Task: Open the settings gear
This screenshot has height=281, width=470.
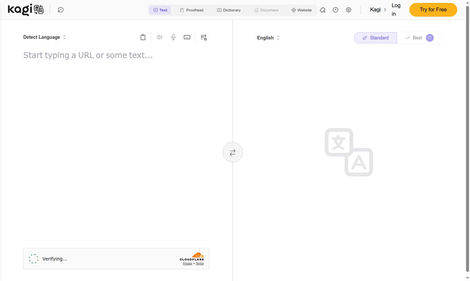Action: 349,10
